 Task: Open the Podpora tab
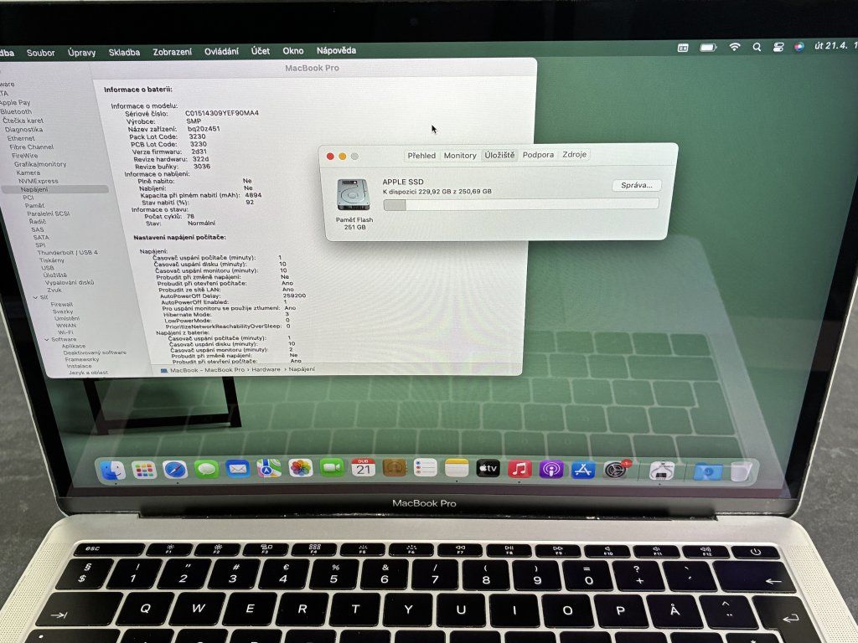pyautogui.click(x=538, y=156)
